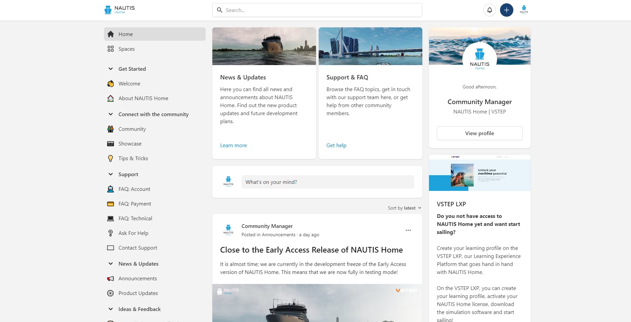Click the Announcements megaphone icon
This screenshot has width=631, height=322.
pos(111,278)
